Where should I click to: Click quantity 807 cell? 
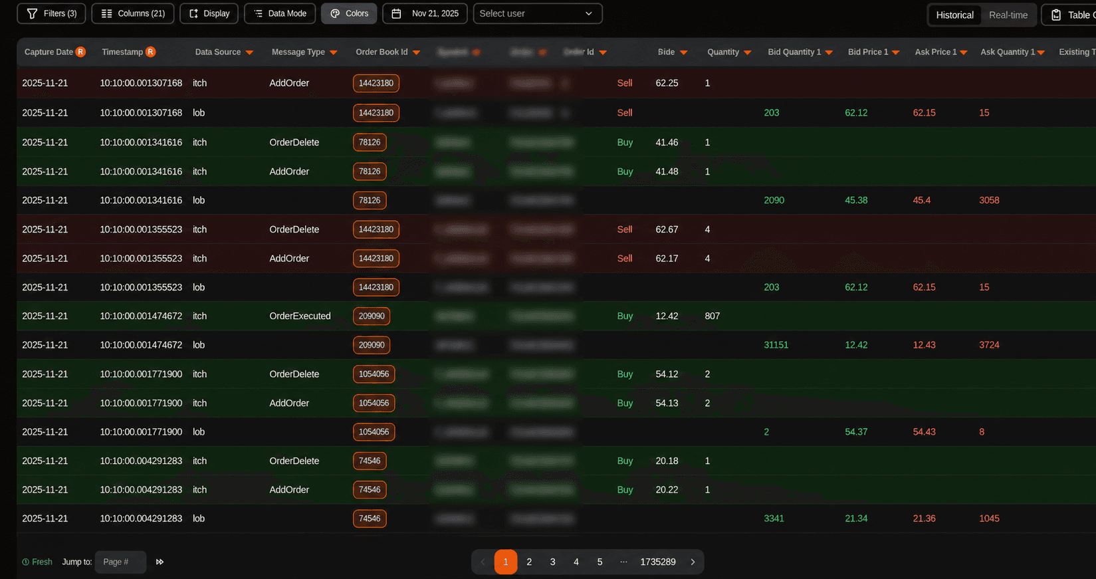[x=712, y=316]
